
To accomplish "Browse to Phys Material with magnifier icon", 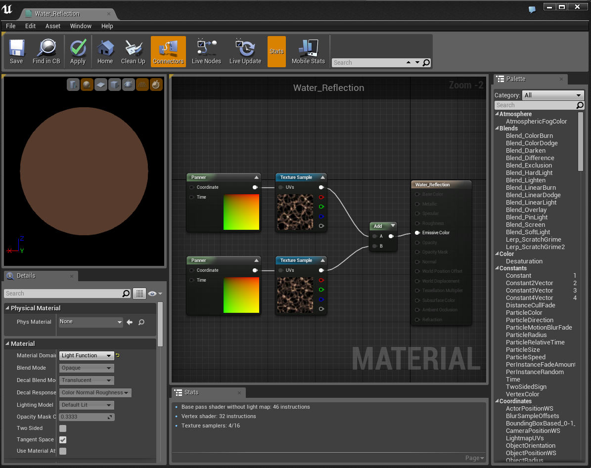I will (141, 322).
